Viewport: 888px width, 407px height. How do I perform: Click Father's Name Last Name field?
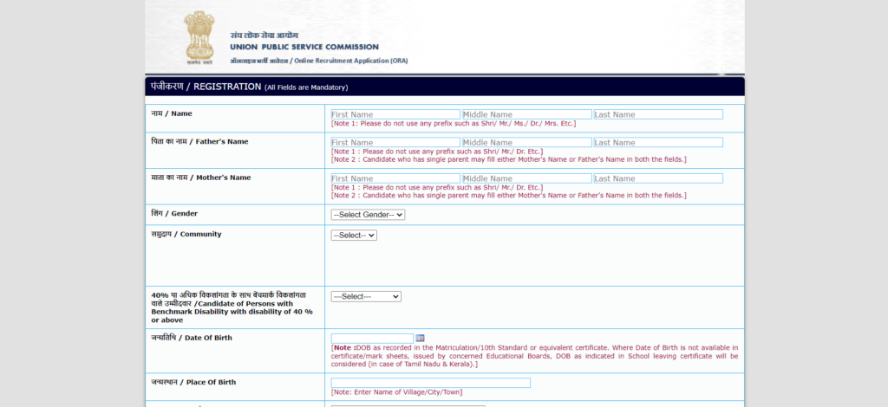point(658,142)
